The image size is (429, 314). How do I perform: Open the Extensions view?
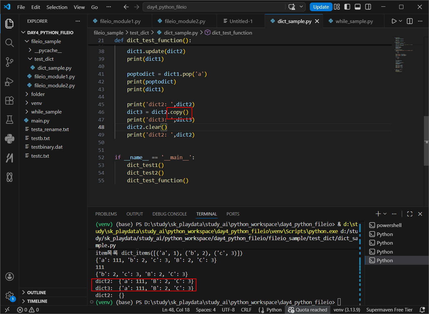point(10,101)
